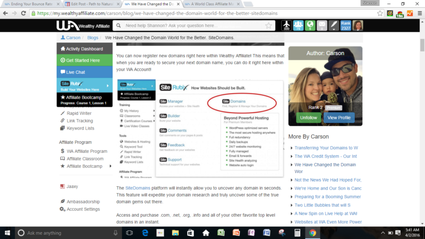This screenshot has width=425, height=239.
Task: Open WA Affiliate Program link
Action: coord(87,151)
